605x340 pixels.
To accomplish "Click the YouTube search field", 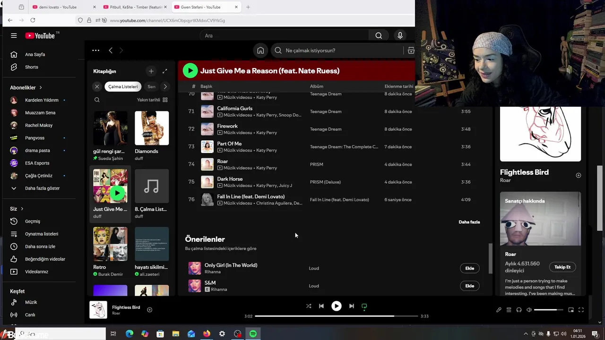I will click(x=285, y=35).
